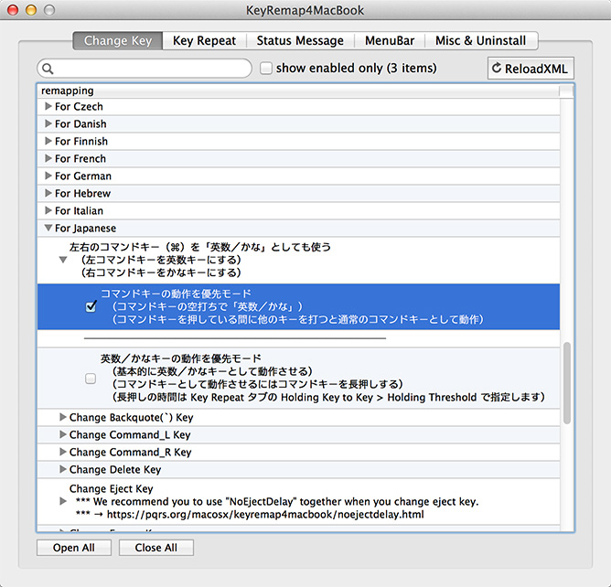Expand the For Danish group
Screen dimensions: 611x587
coord(48,123)
